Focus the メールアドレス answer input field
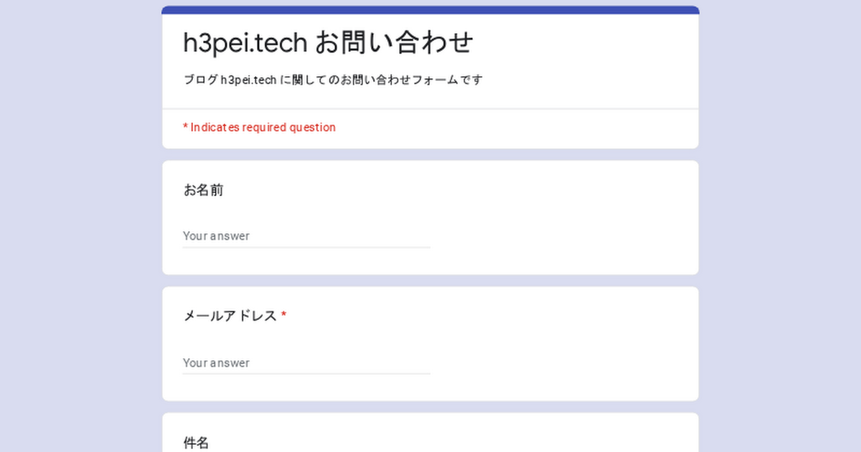 point(306,363)
